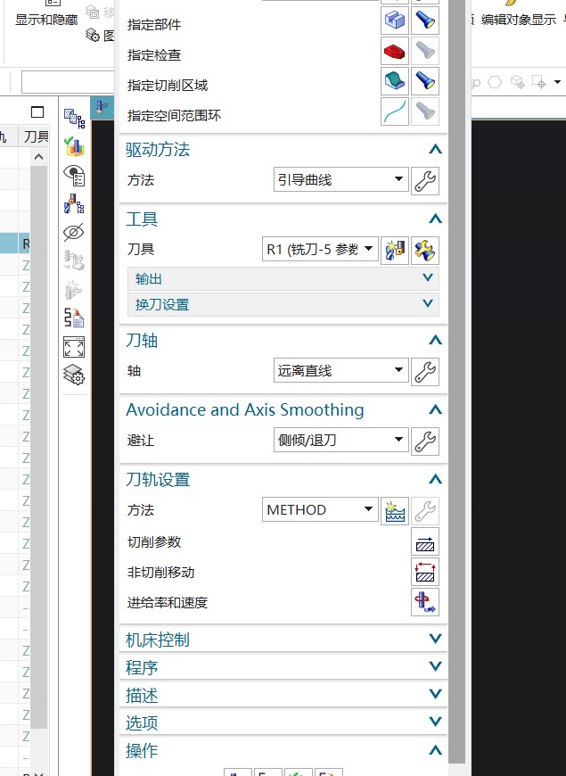Open the Operation Navigator sidebar icon with green check
This screenshot has width=566, height=776.
pos(74,146)
